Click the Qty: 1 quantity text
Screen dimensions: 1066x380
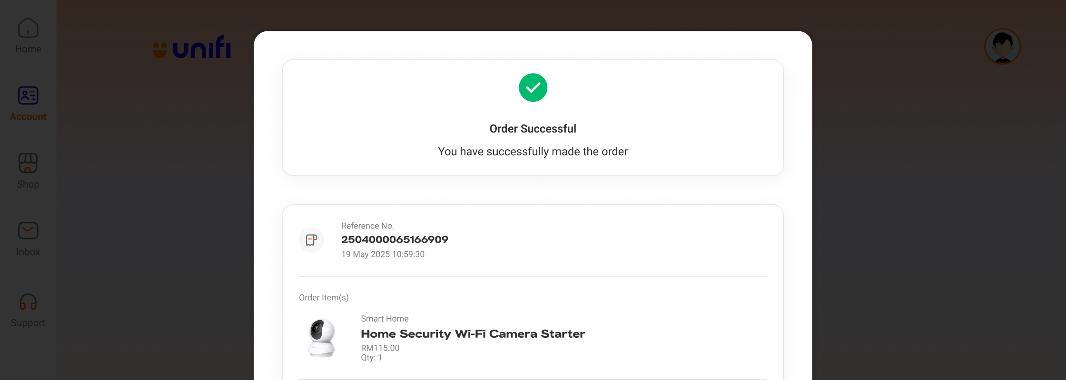click(371, 358)
